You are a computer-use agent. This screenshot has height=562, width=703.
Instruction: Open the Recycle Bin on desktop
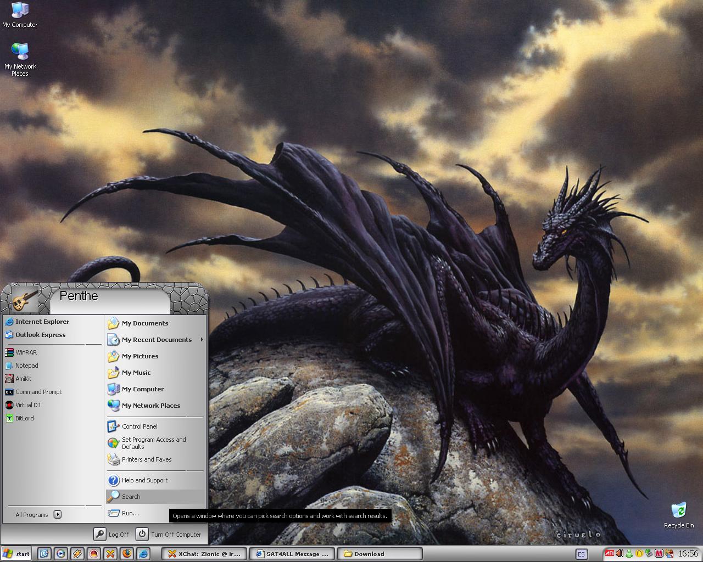[x=678, y=515]
